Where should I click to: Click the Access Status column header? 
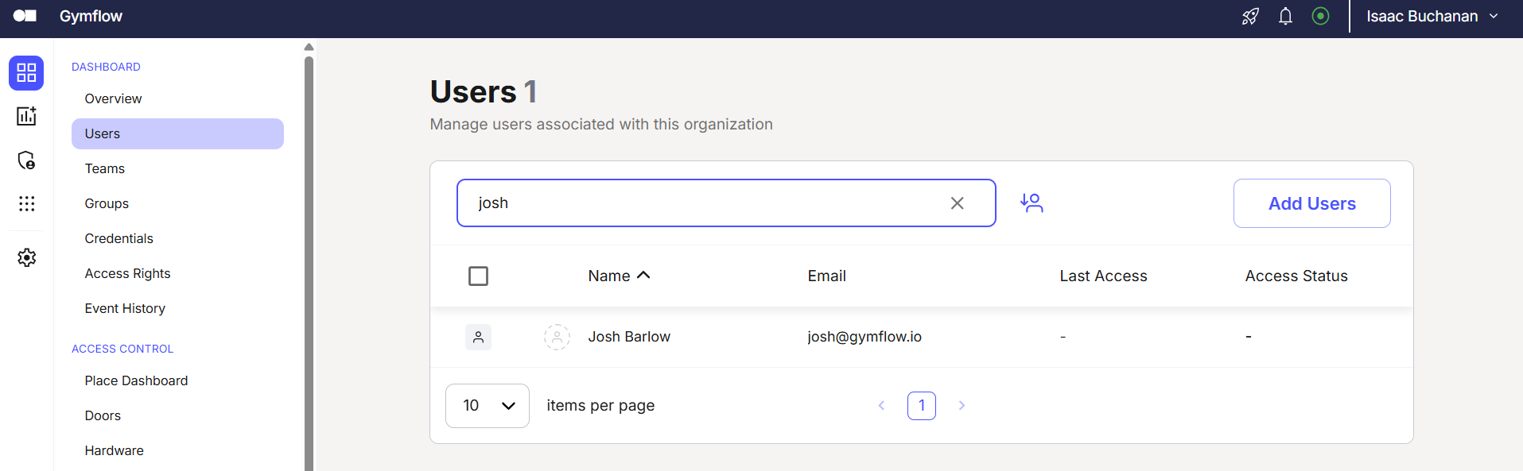[1296, 276]
